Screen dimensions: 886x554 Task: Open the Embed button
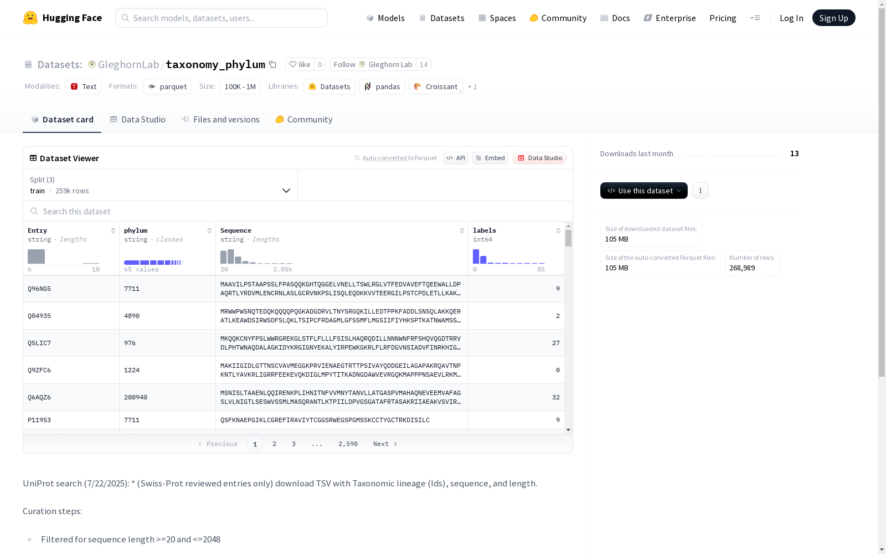tap(490, 158)
